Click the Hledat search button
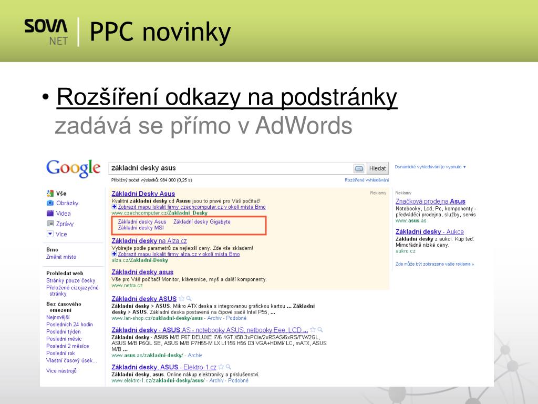Screen dimensions: 538x404 pos(377,168)
